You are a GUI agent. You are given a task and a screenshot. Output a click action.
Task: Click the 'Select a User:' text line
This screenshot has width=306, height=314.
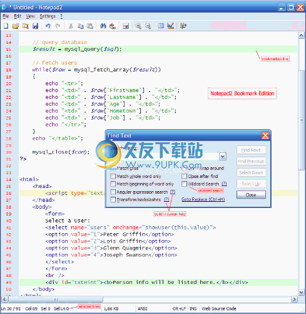(68, 221)
